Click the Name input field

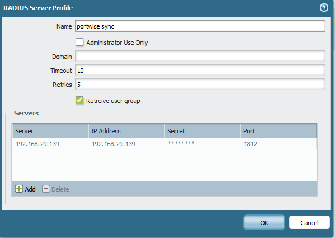tap(200, 26)
